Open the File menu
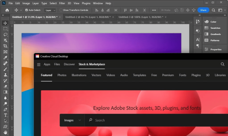 [x=11, y=3]
